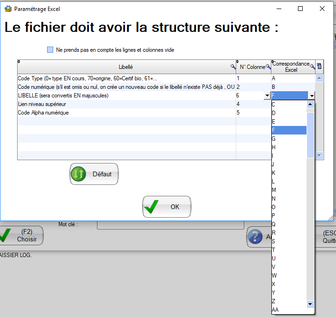
Task: Choose column AA from the dropdown list
Action: [275, 310]
